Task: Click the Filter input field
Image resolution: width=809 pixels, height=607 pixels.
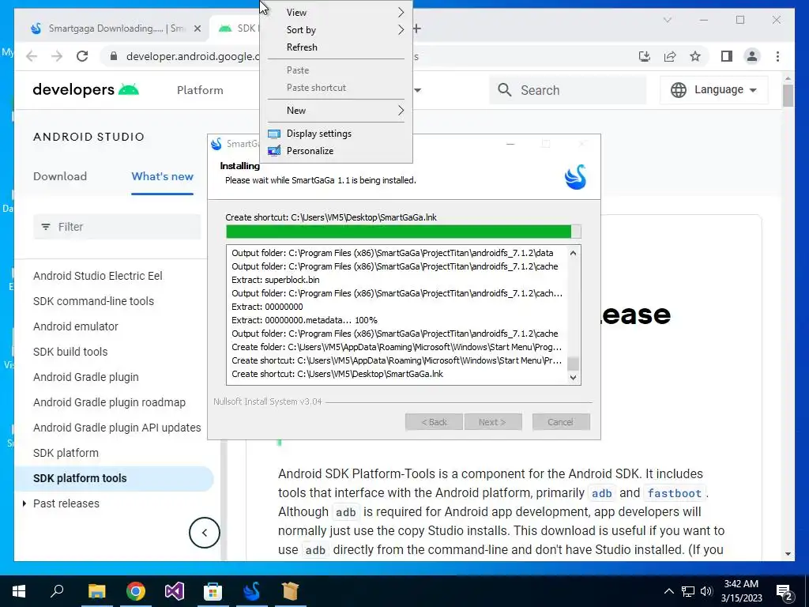Action: pos(117,227)
